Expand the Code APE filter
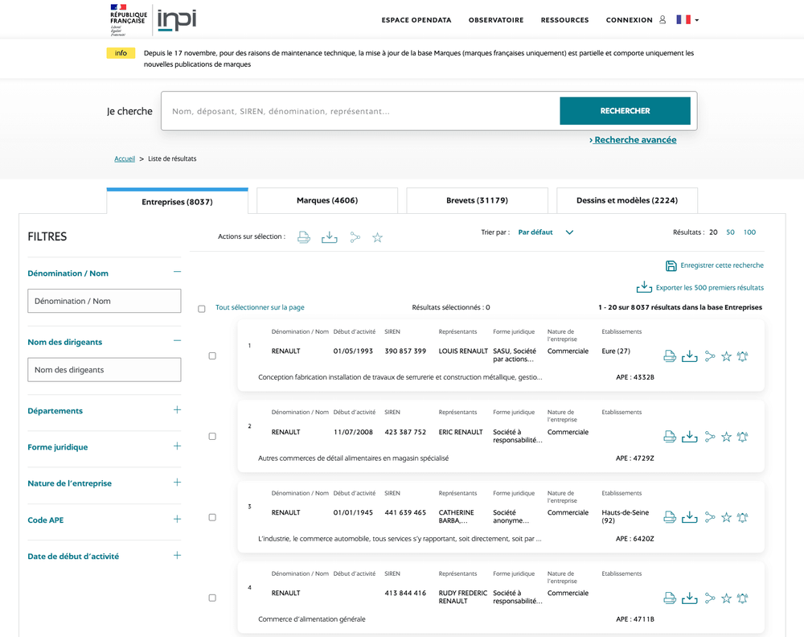 177,520
